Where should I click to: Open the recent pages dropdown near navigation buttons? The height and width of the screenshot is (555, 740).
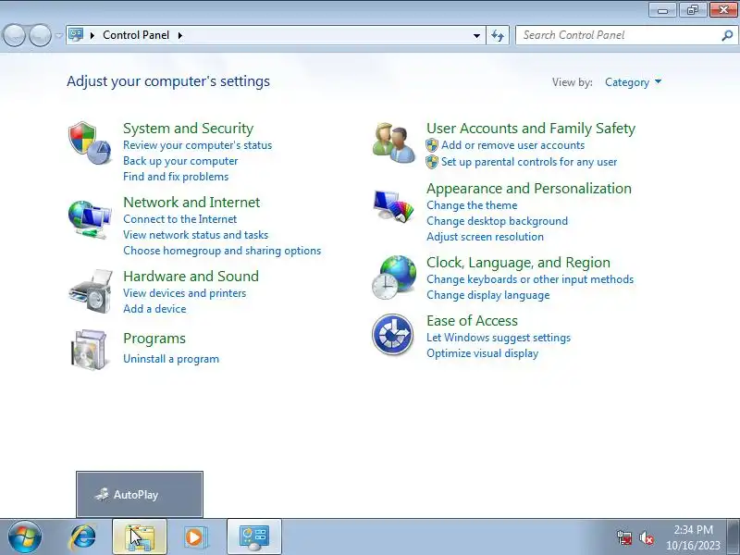click(58, 35)
